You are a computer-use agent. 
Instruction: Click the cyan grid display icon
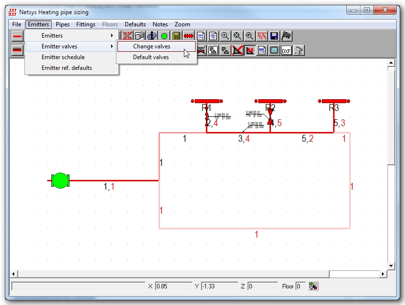274,50
